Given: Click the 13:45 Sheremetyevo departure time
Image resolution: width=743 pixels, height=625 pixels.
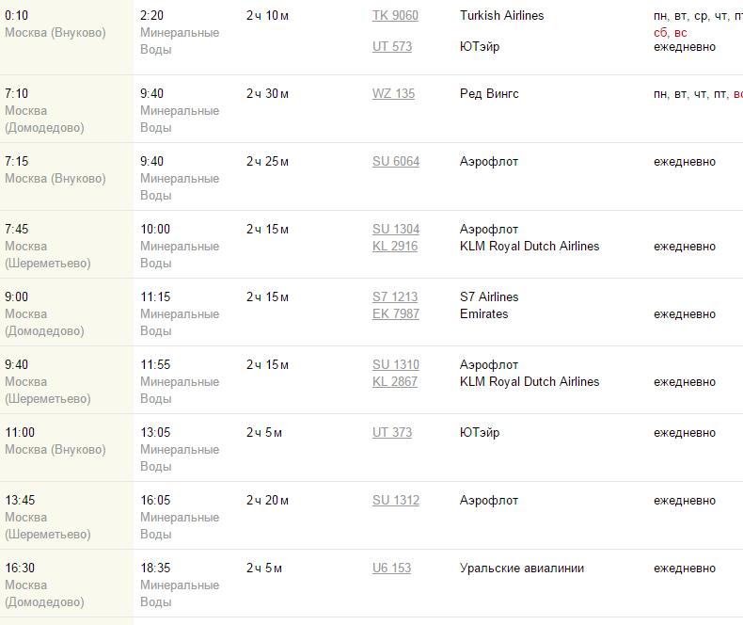Looking at the screenshot, I should [x=20, y=500].
